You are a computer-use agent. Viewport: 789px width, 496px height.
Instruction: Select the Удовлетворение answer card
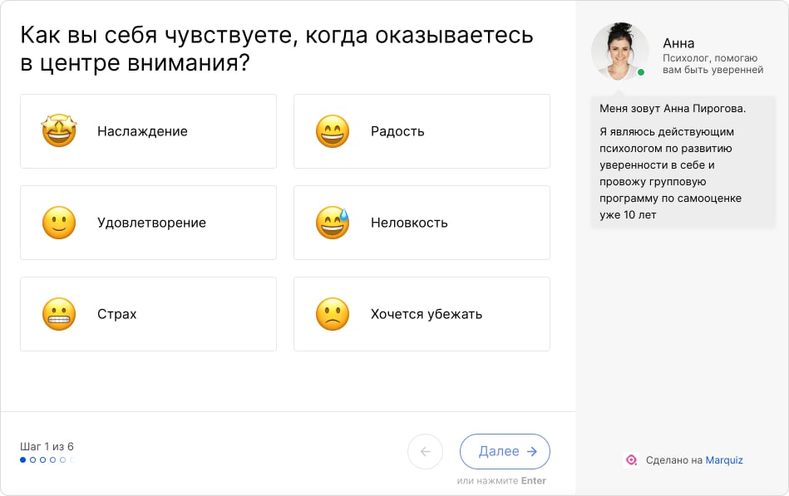click(148, 223)
